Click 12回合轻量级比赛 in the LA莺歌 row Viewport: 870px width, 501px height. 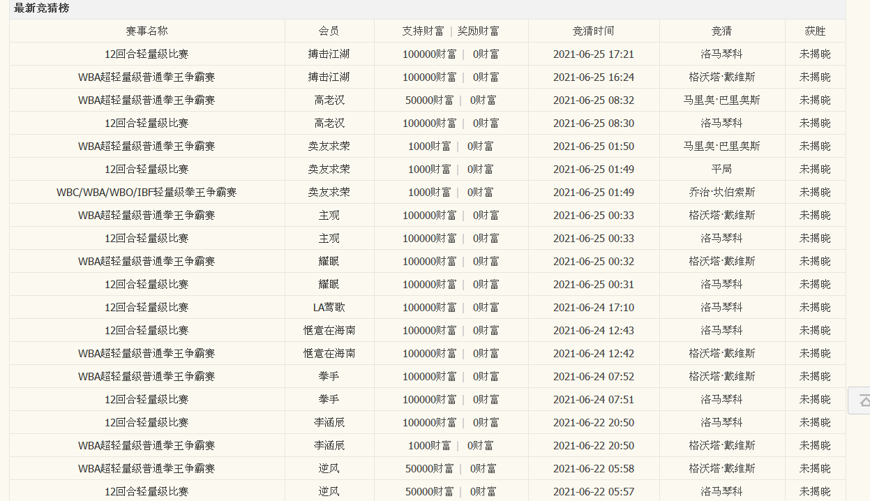click(x=147, y=307)
